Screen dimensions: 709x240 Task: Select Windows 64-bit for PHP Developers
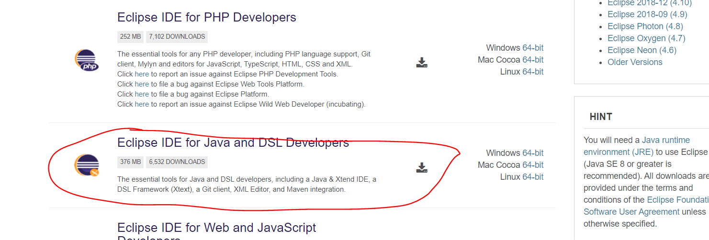(533, 48)
